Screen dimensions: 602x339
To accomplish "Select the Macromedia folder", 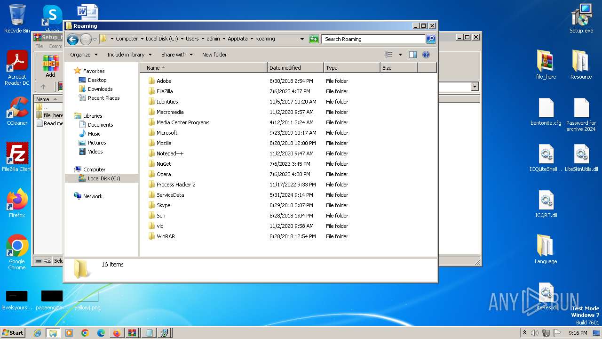I will (x=170, y=112).
